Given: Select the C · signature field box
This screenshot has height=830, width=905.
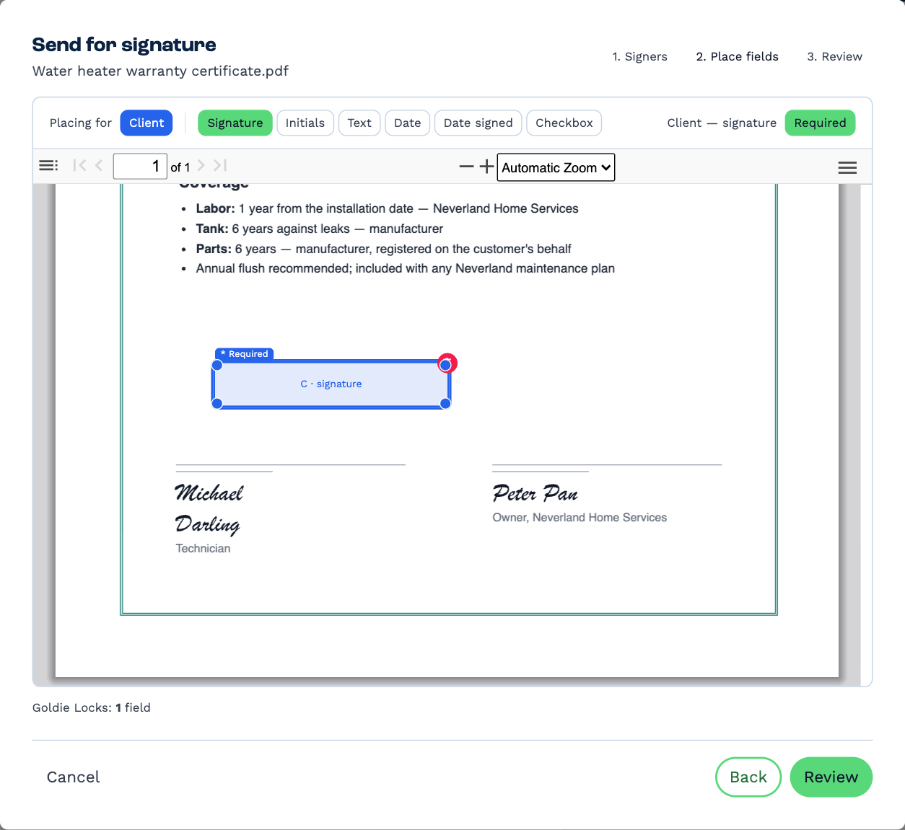Looking at the screenshot, I should coord(331,384).
